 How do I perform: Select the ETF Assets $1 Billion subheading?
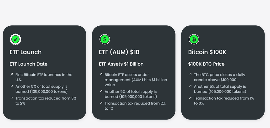coord(121,64)
